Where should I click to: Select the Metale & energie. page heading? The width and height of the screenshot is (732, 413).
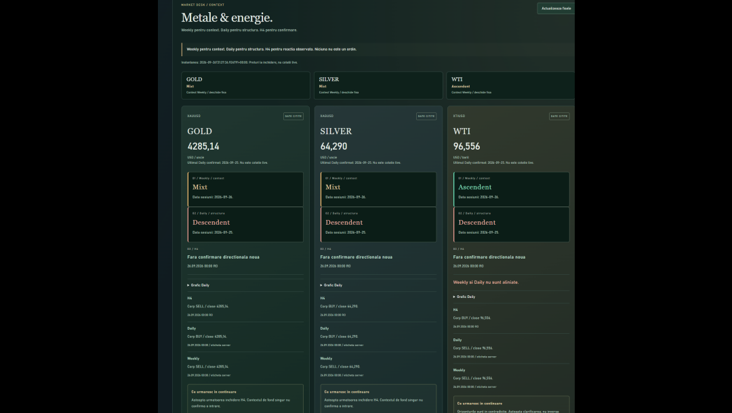tap(227, 18)
